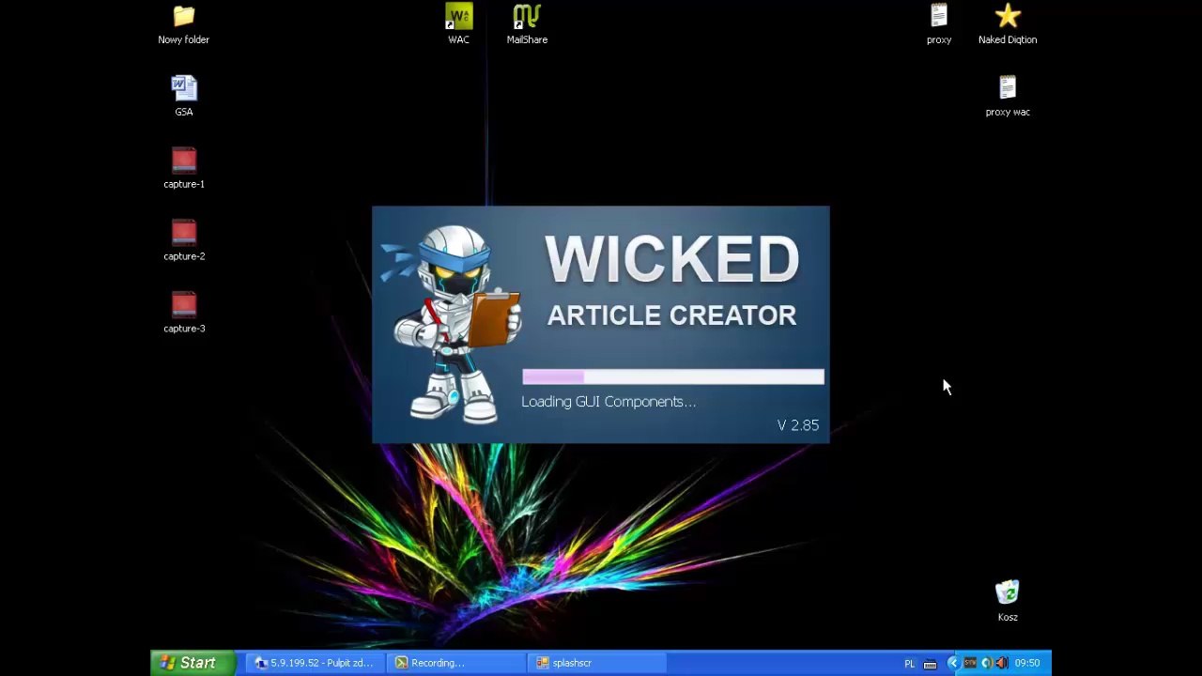
Task: Open the PL language selector
Action: 909,664
